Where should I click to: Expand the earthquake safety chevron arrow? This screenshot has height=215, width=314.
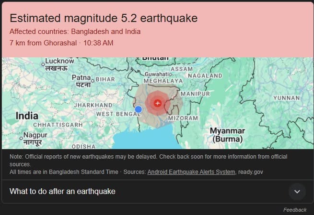click(x=297, y=192)
